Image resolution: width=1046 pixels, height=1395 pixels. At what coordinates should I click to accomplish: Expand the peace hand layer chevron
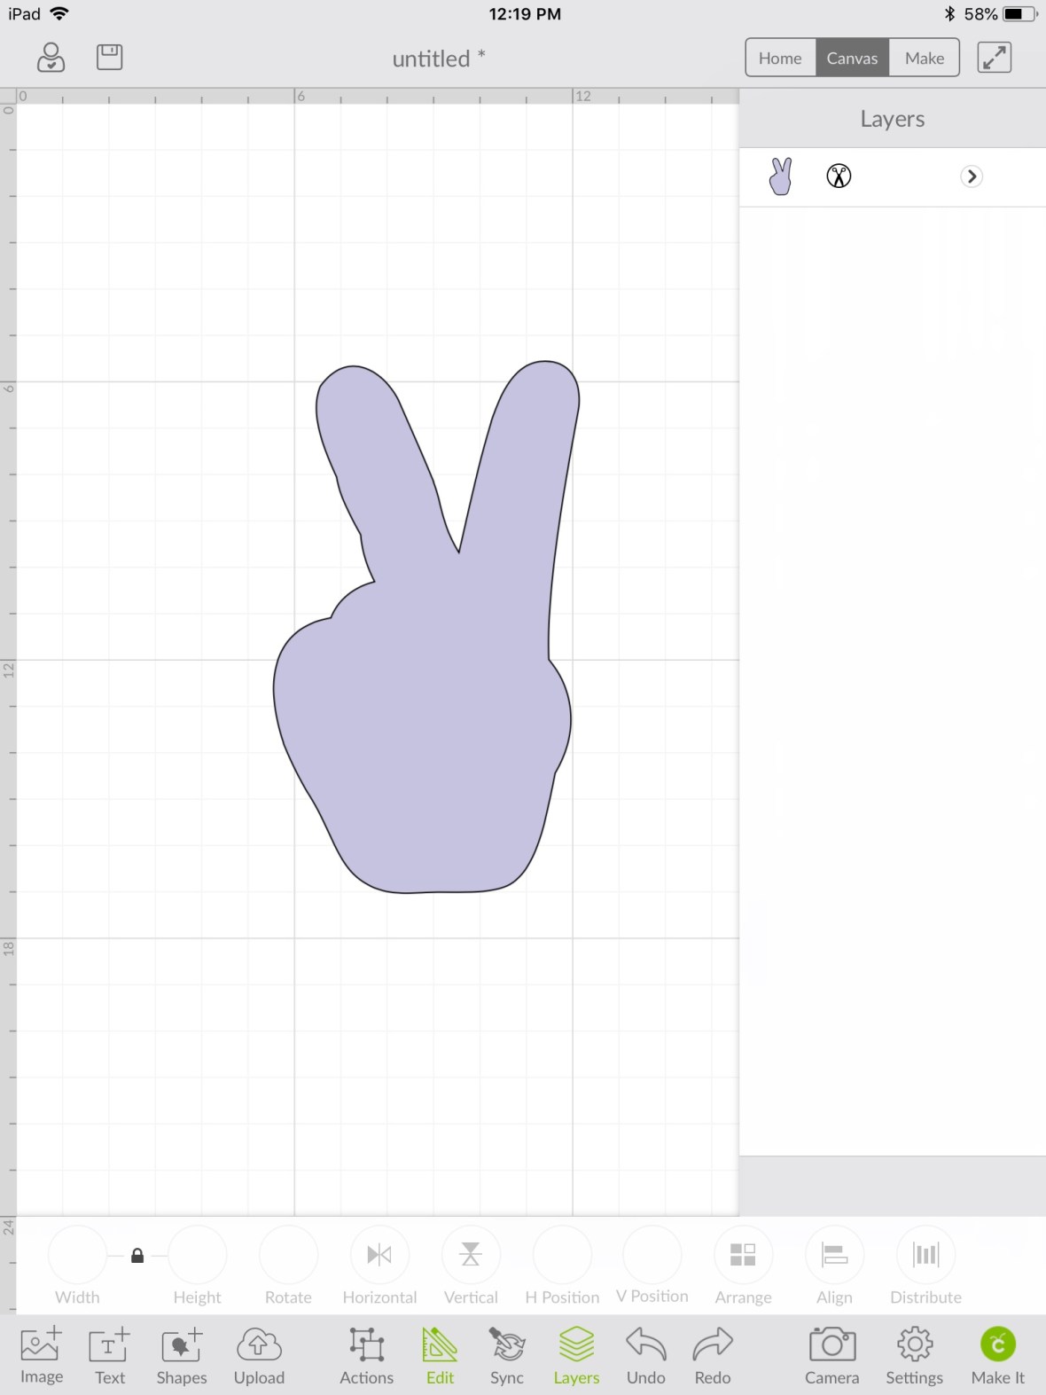click(972, 176)
